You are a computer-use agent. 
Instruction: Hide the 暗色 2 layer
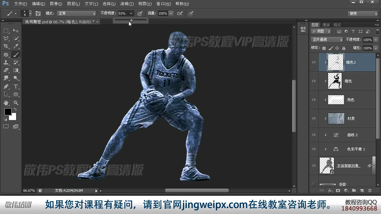click(x=314, y=62)
